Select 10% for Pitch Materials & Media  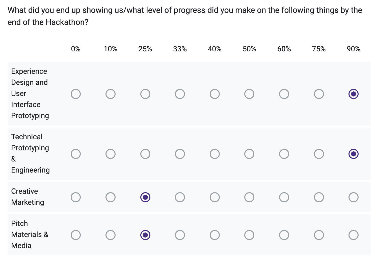[111, 235]
